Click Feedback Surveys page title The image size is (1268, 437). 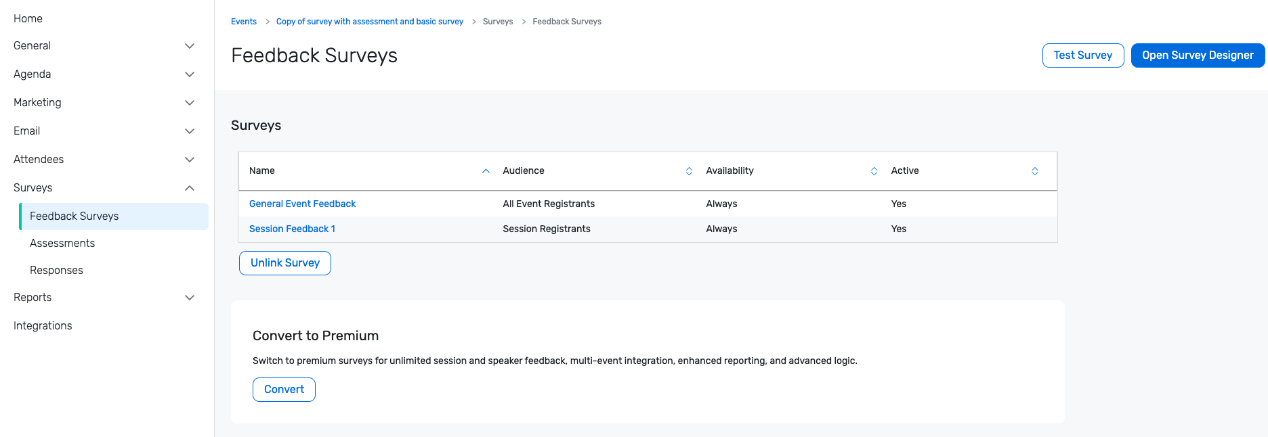click(314, 55)
